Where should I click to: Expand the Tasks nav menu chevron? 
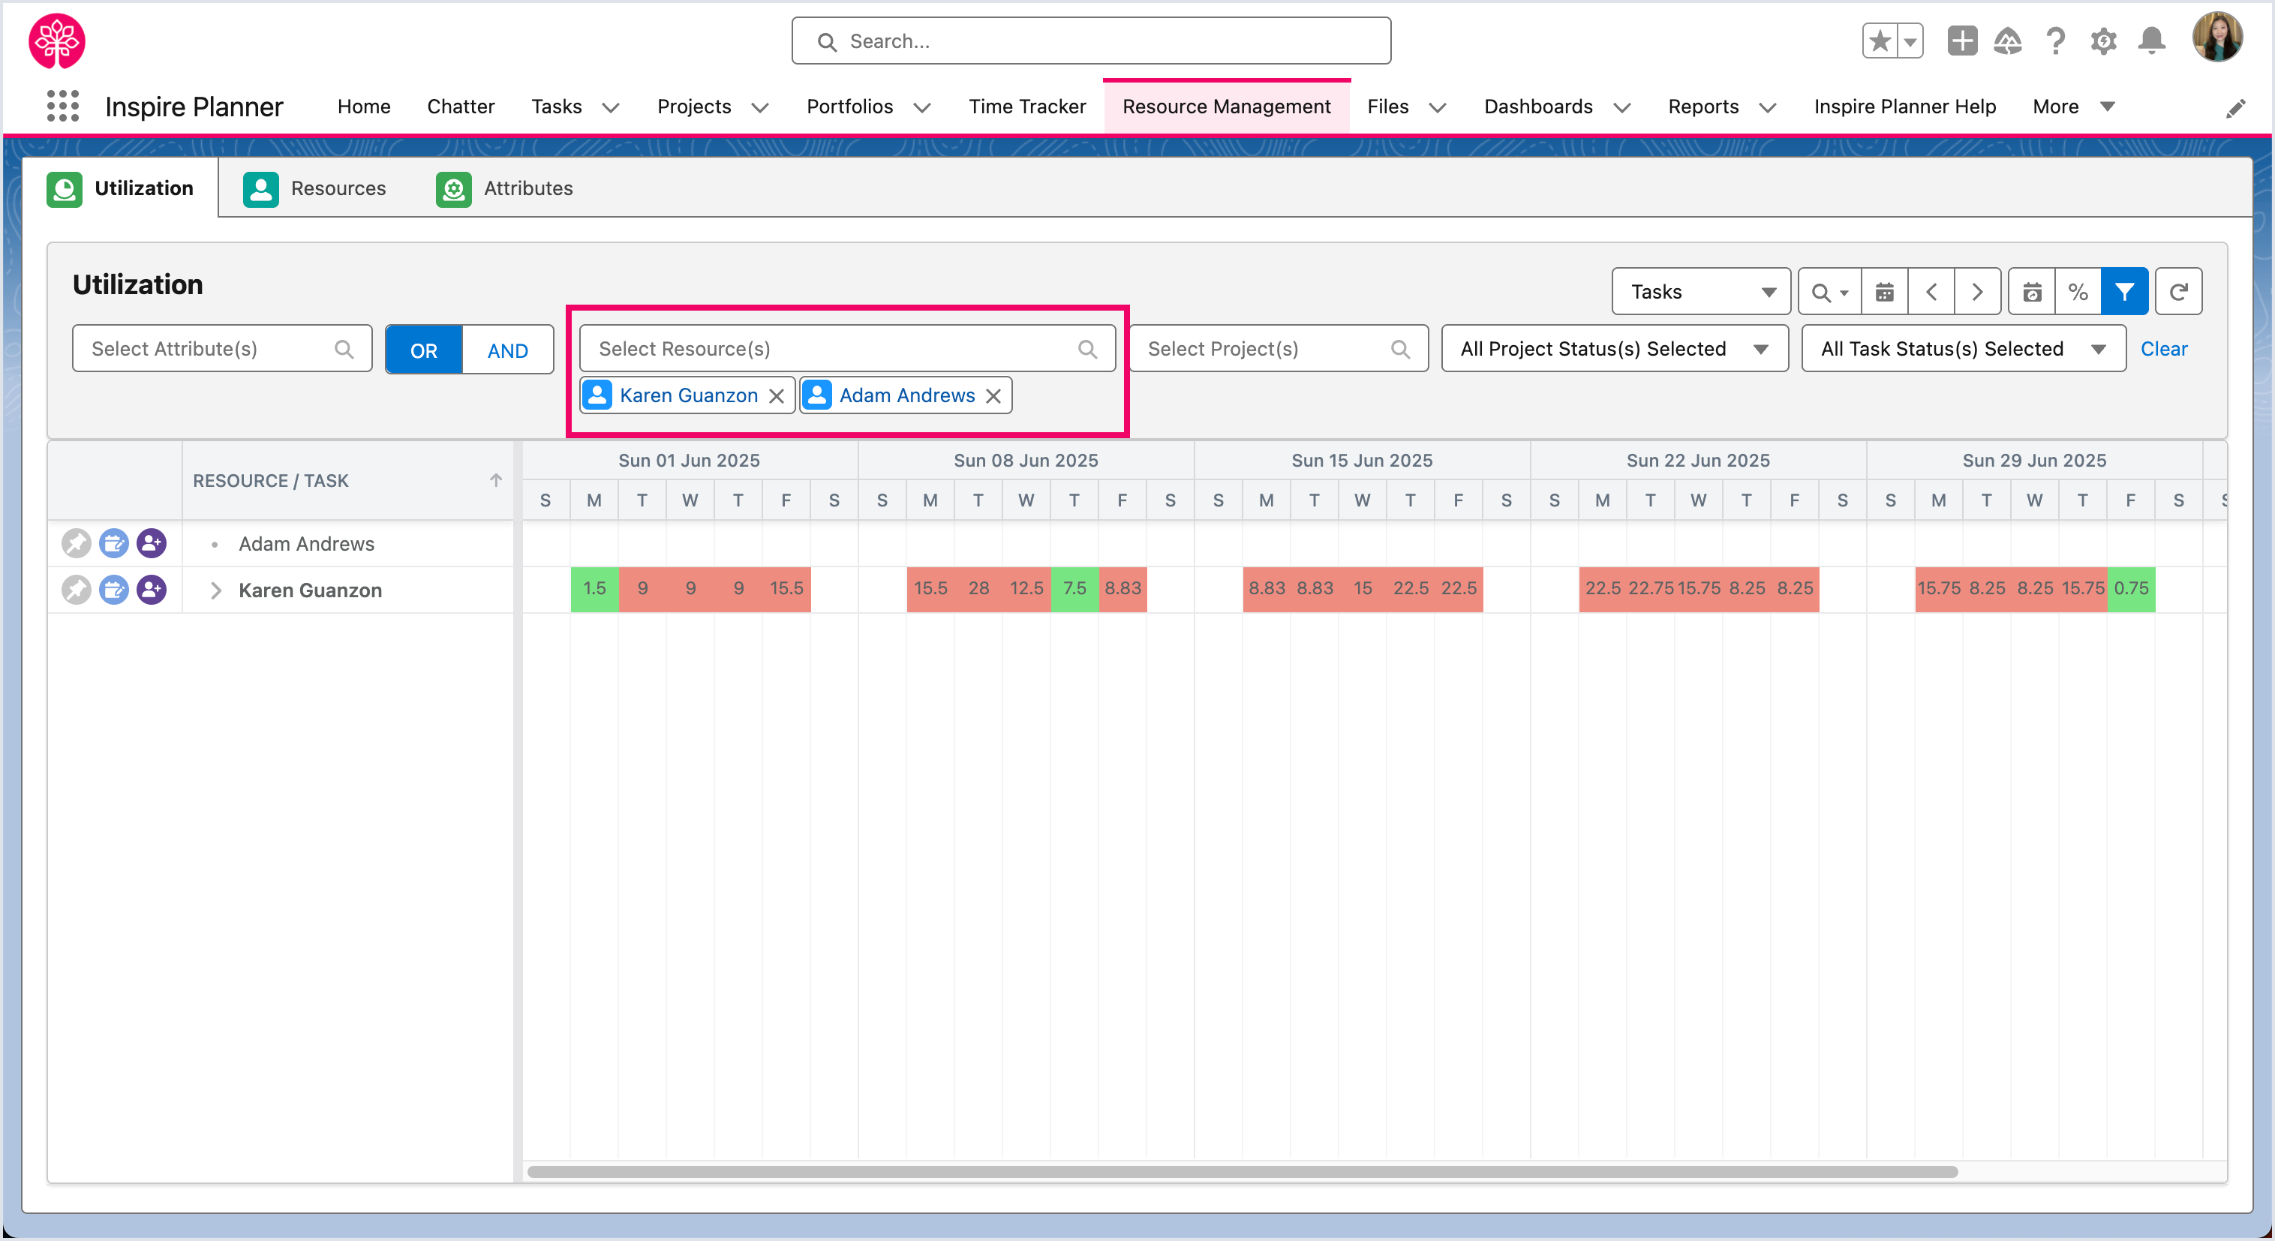coord(610,107)
